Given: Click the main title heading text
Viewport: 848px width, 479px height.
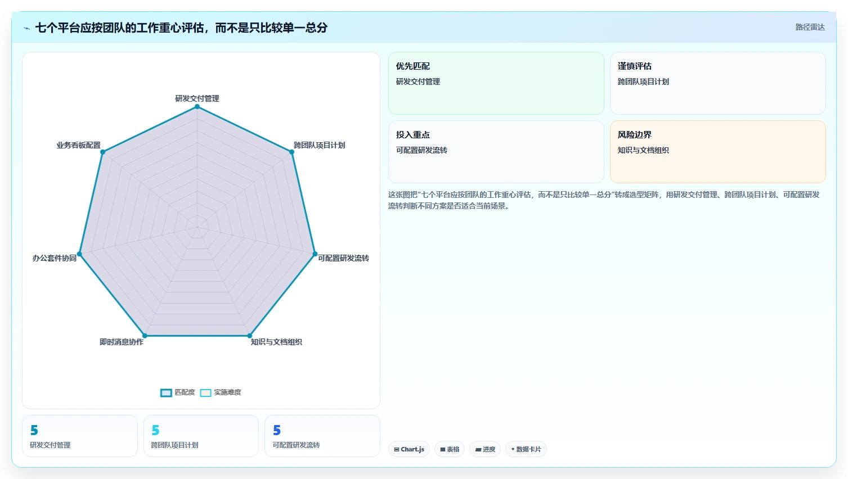Looking at the screenshot, I should (x=181, y=28).
